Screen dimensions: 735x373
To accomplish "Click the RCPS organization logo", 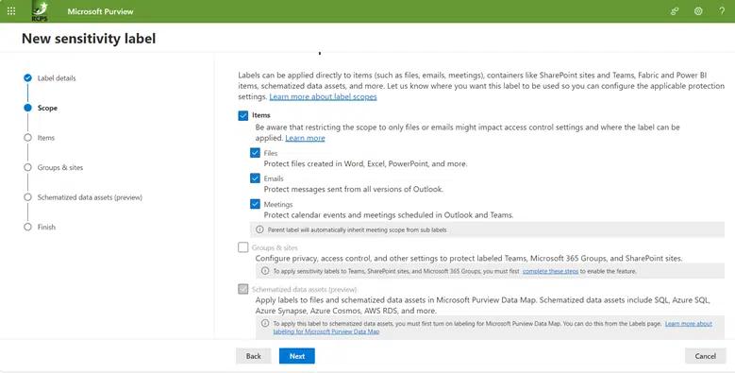I will point(40,11).
